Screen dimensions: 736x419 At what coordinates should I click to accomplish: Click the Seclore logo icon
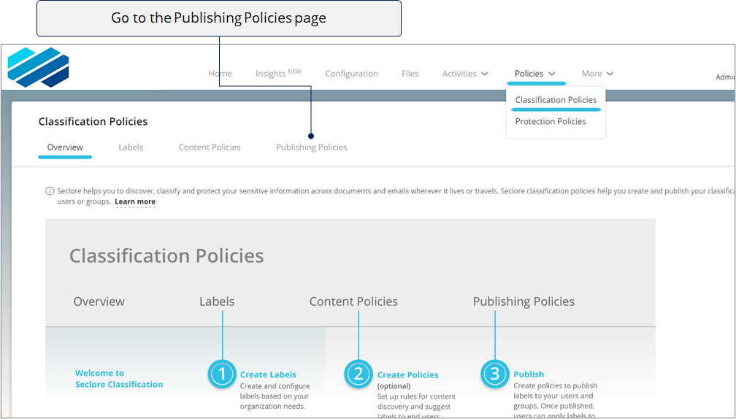(38, 67)
